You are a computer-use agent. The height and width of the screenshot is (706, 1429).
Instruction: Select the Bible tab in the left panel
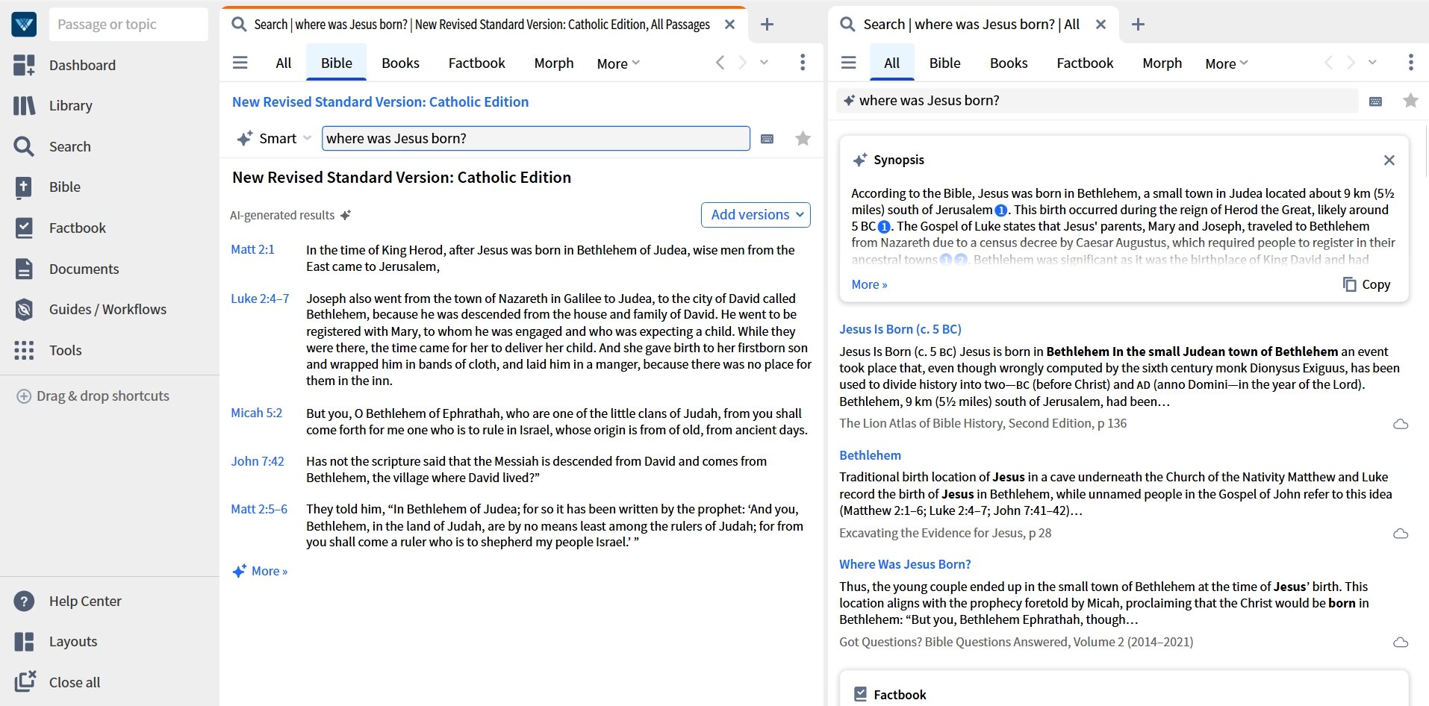click(x=337, y=63)
